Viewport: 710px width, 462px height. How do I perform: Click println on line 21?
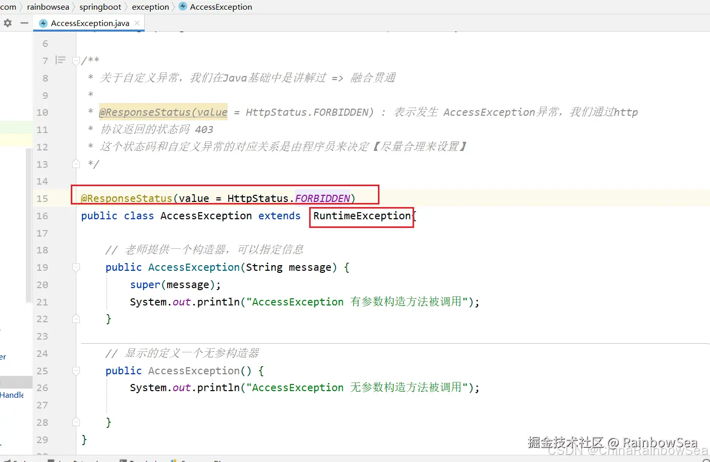pos(218,302)
